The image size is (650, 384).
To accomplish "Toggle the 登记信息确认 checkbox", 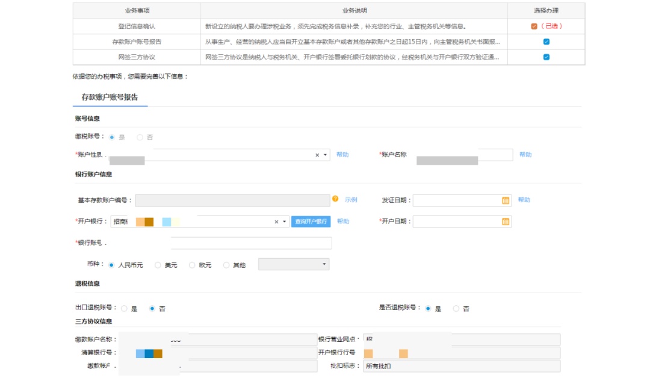I will click(x=534, y=26).
